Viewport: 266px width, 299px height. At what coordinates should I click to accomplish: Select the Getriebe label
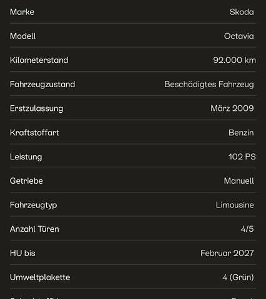[26, 181]
